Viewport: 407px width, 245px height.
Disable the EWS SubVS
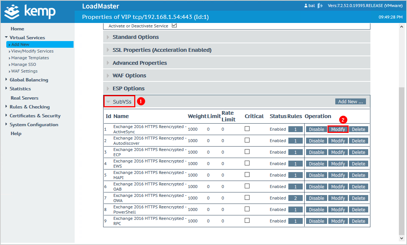[316, 164]
